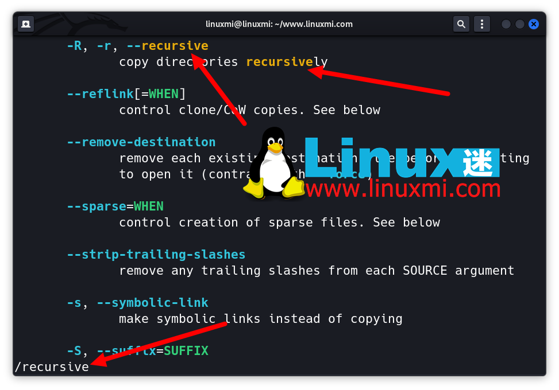Open a new terminal tab
Screen dimensions: 559x390
(x=26, y=24)
